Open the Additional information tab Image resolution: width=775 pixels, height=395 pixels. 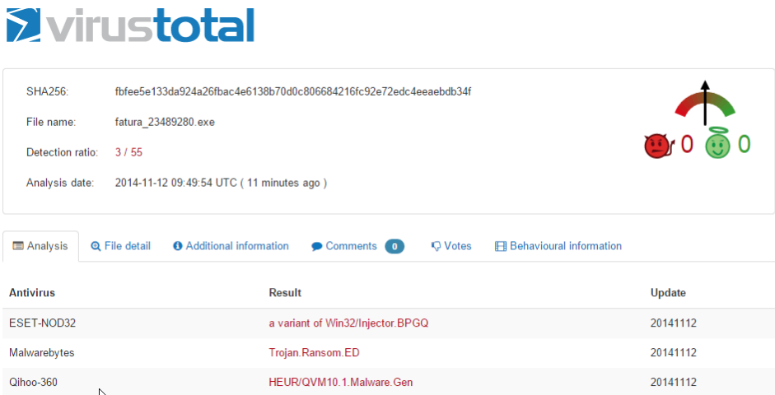(x=231, y=246)
